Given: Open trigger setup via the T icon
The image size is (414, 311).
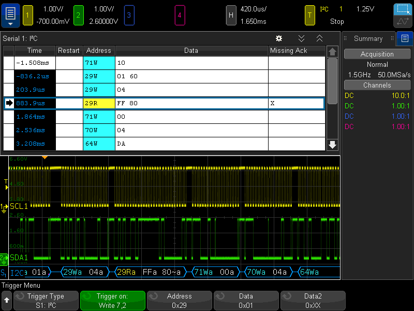Looking at the screenshot, I should point(310,15).
